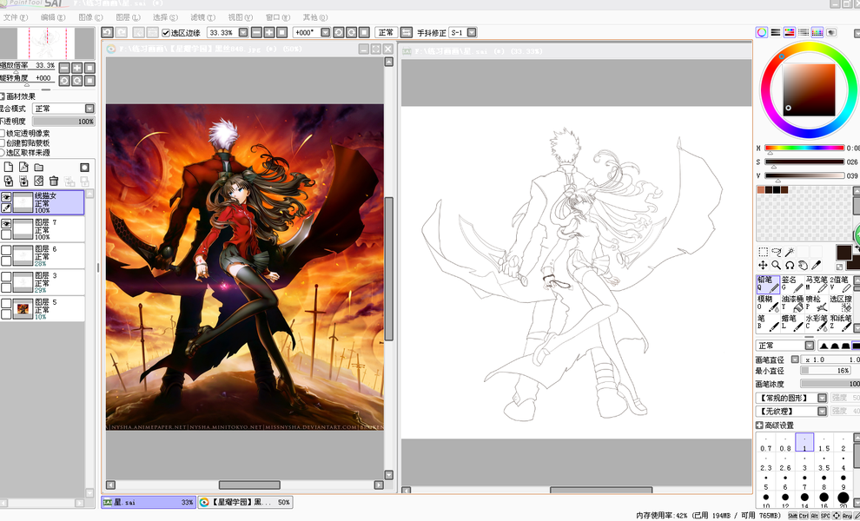Viewport: 860px width, 521px height.
Task: Open the 滤镜 menu
Action: [202, 17]
